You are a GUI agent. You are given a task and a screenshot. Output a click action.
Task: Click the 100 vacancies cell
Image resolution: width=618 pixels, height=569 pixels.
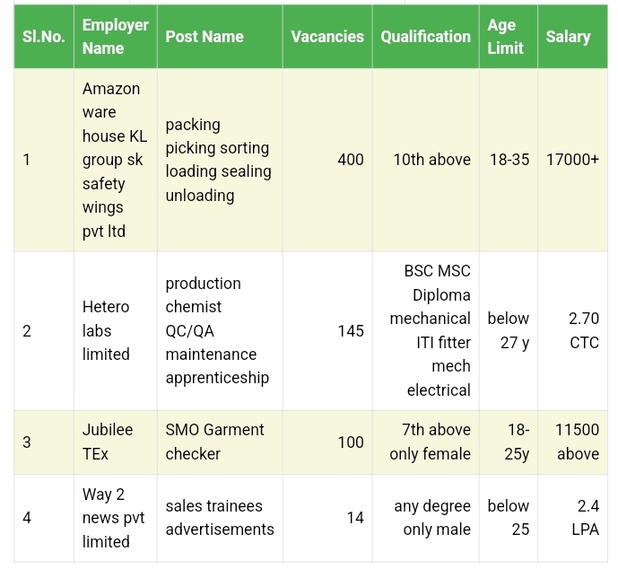point(327,442)
